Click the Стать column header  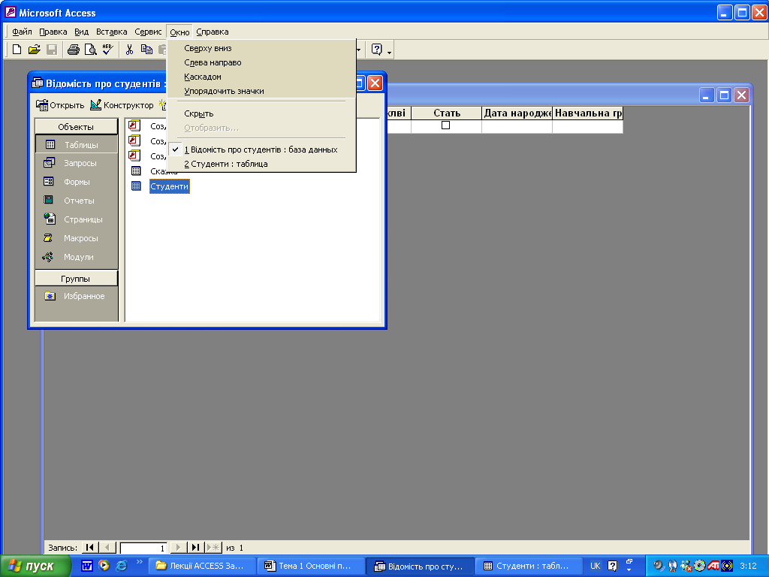pos(446,113)
